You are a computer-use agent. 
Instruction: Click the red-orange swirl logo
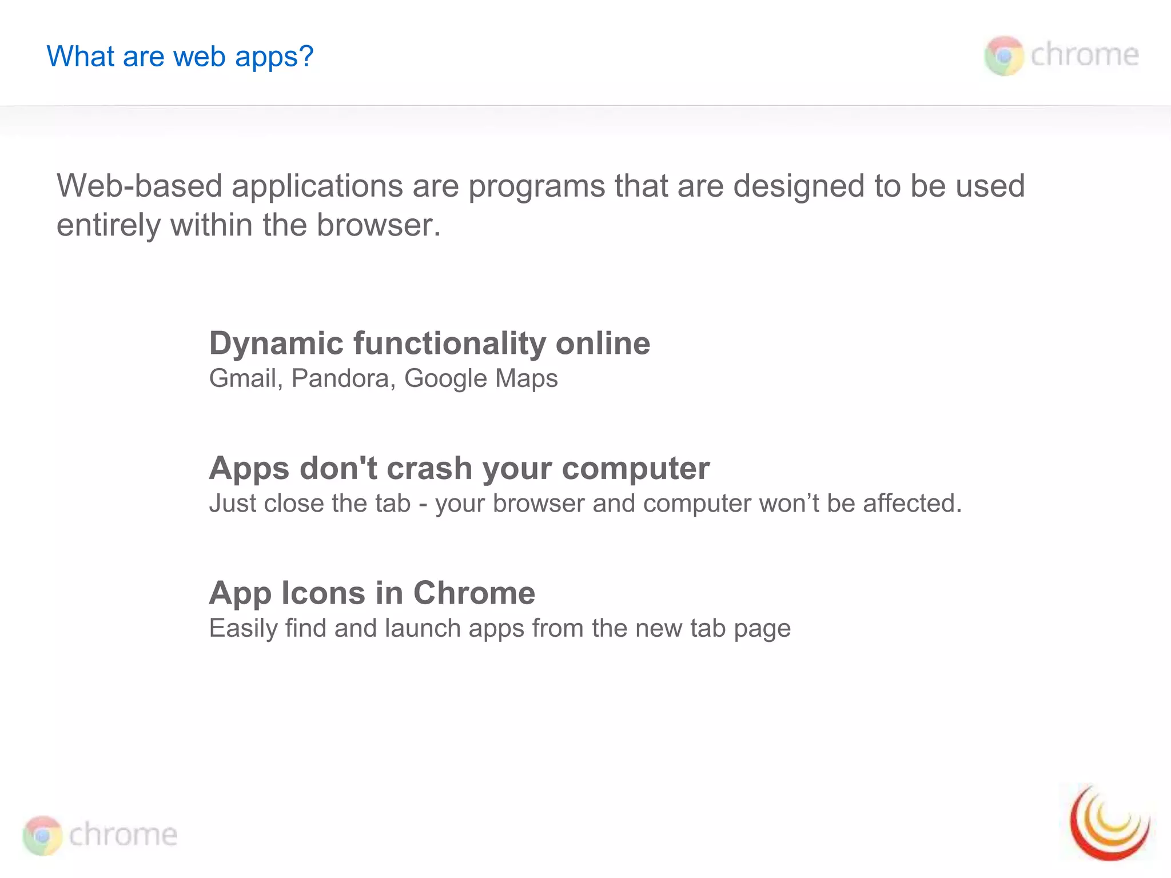1110,822
